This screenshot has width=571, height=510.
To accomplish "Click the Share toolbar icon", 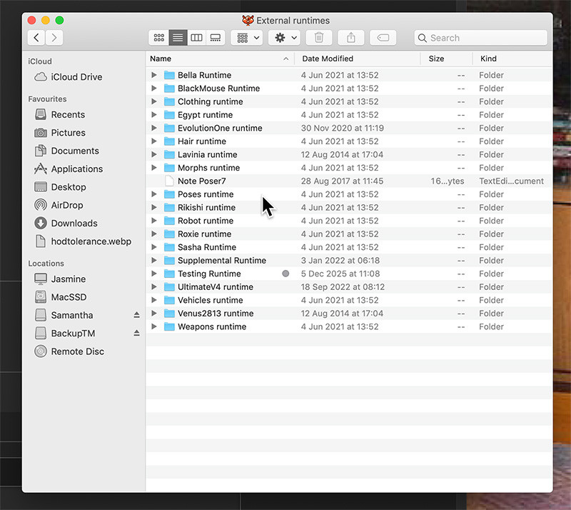I will (351, 38).
